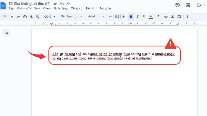Place cursor at end of 'b ìnhy ên.'

[151, 58]
